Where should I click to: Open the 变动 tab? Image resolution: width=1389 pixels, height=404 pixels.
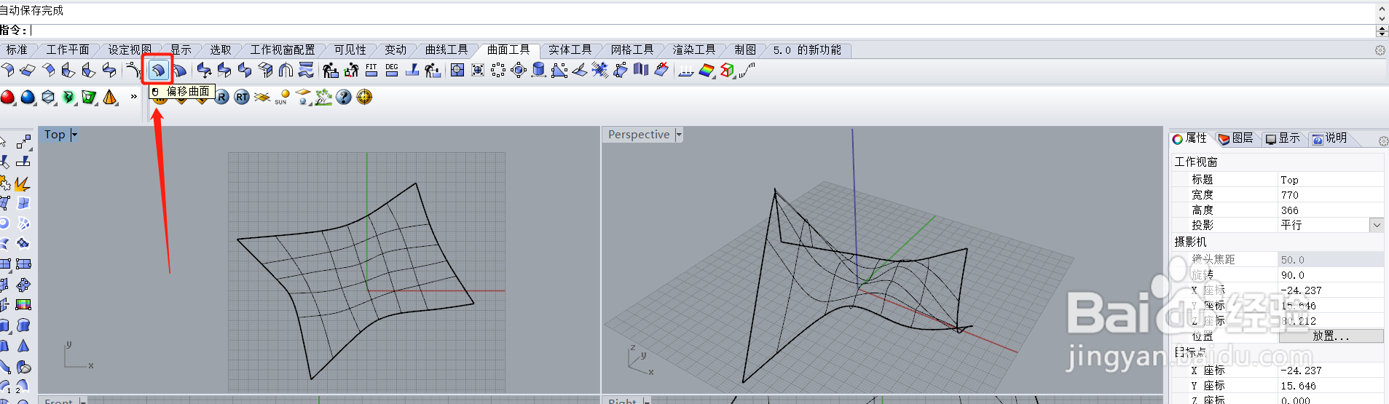396,49
